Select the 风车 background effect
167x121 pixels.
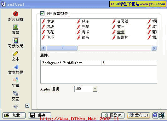[x=85, y=21]
